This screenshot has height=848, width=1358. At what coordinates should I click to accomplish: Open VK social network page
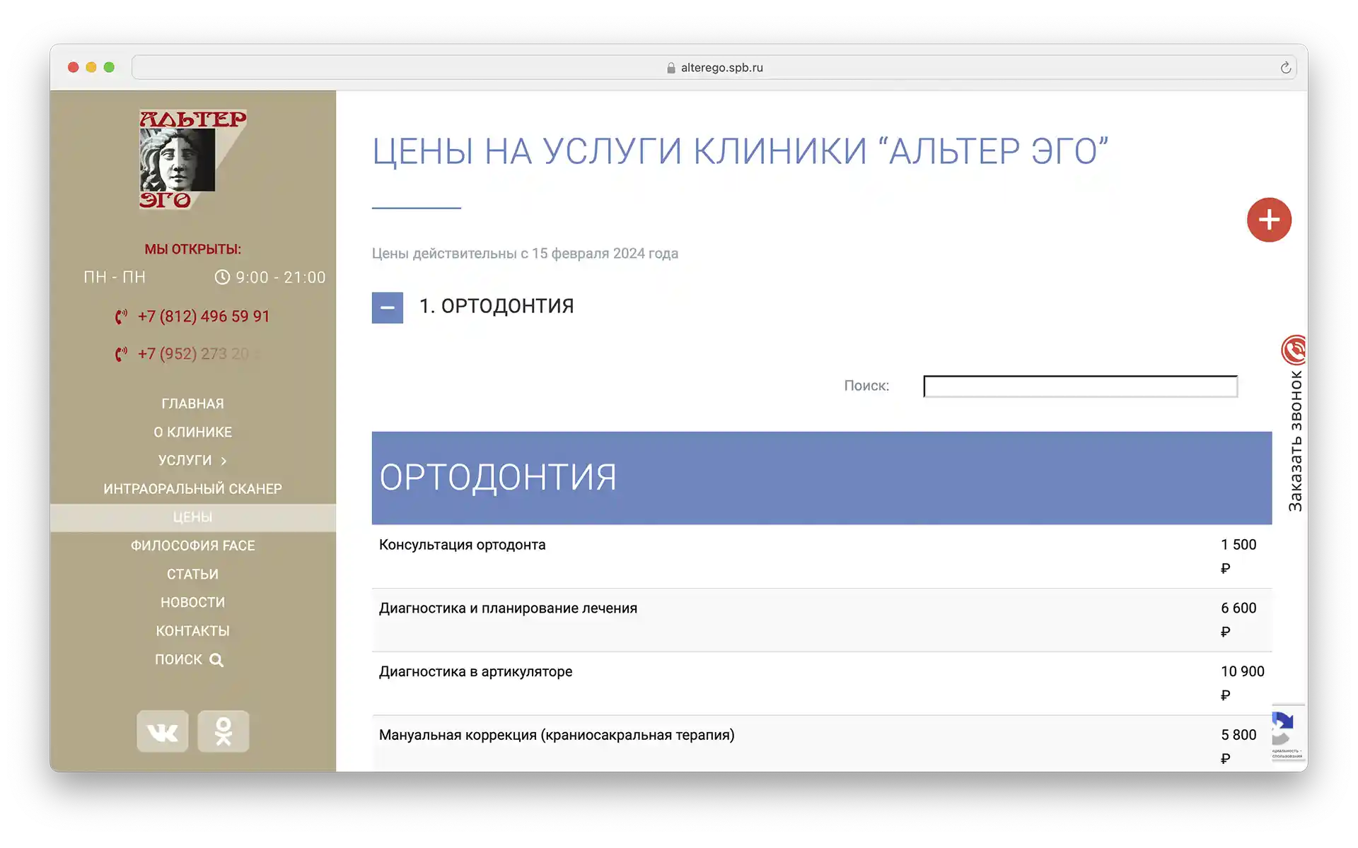(163, 731)
